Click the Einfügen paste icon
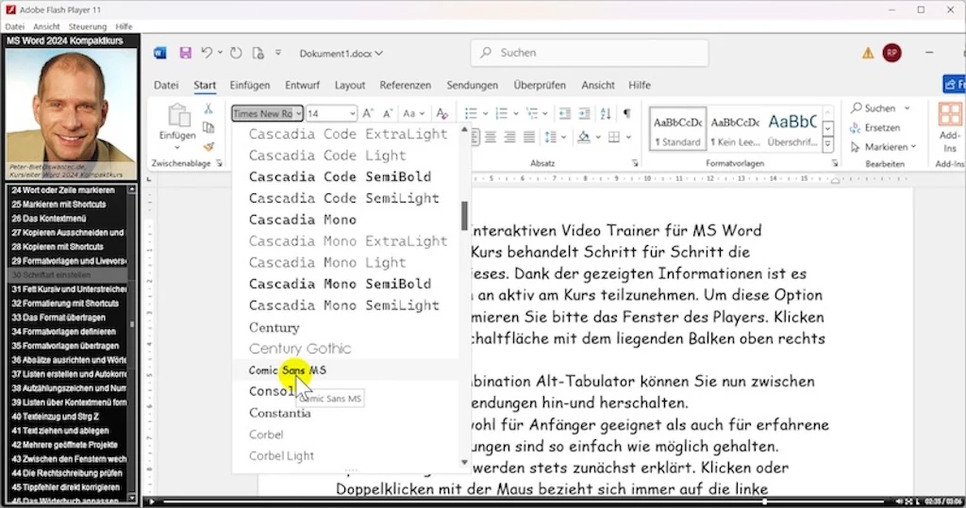 pos(177,116)
